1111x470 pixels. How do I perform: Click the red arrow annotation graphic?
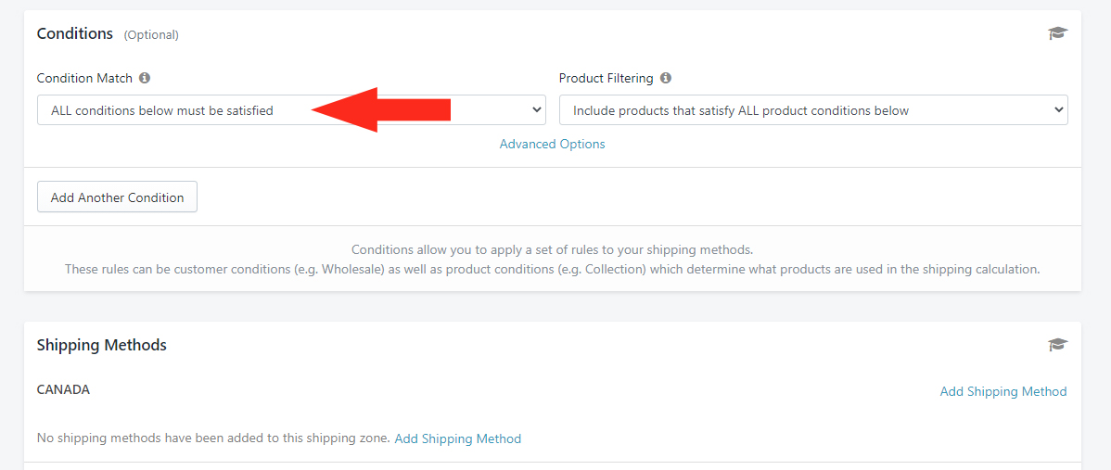point(381,109)
